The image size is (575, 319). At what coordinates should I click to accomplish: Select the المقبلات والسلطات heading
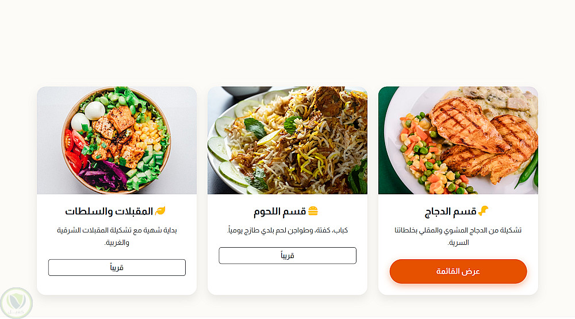coord(109,212)
